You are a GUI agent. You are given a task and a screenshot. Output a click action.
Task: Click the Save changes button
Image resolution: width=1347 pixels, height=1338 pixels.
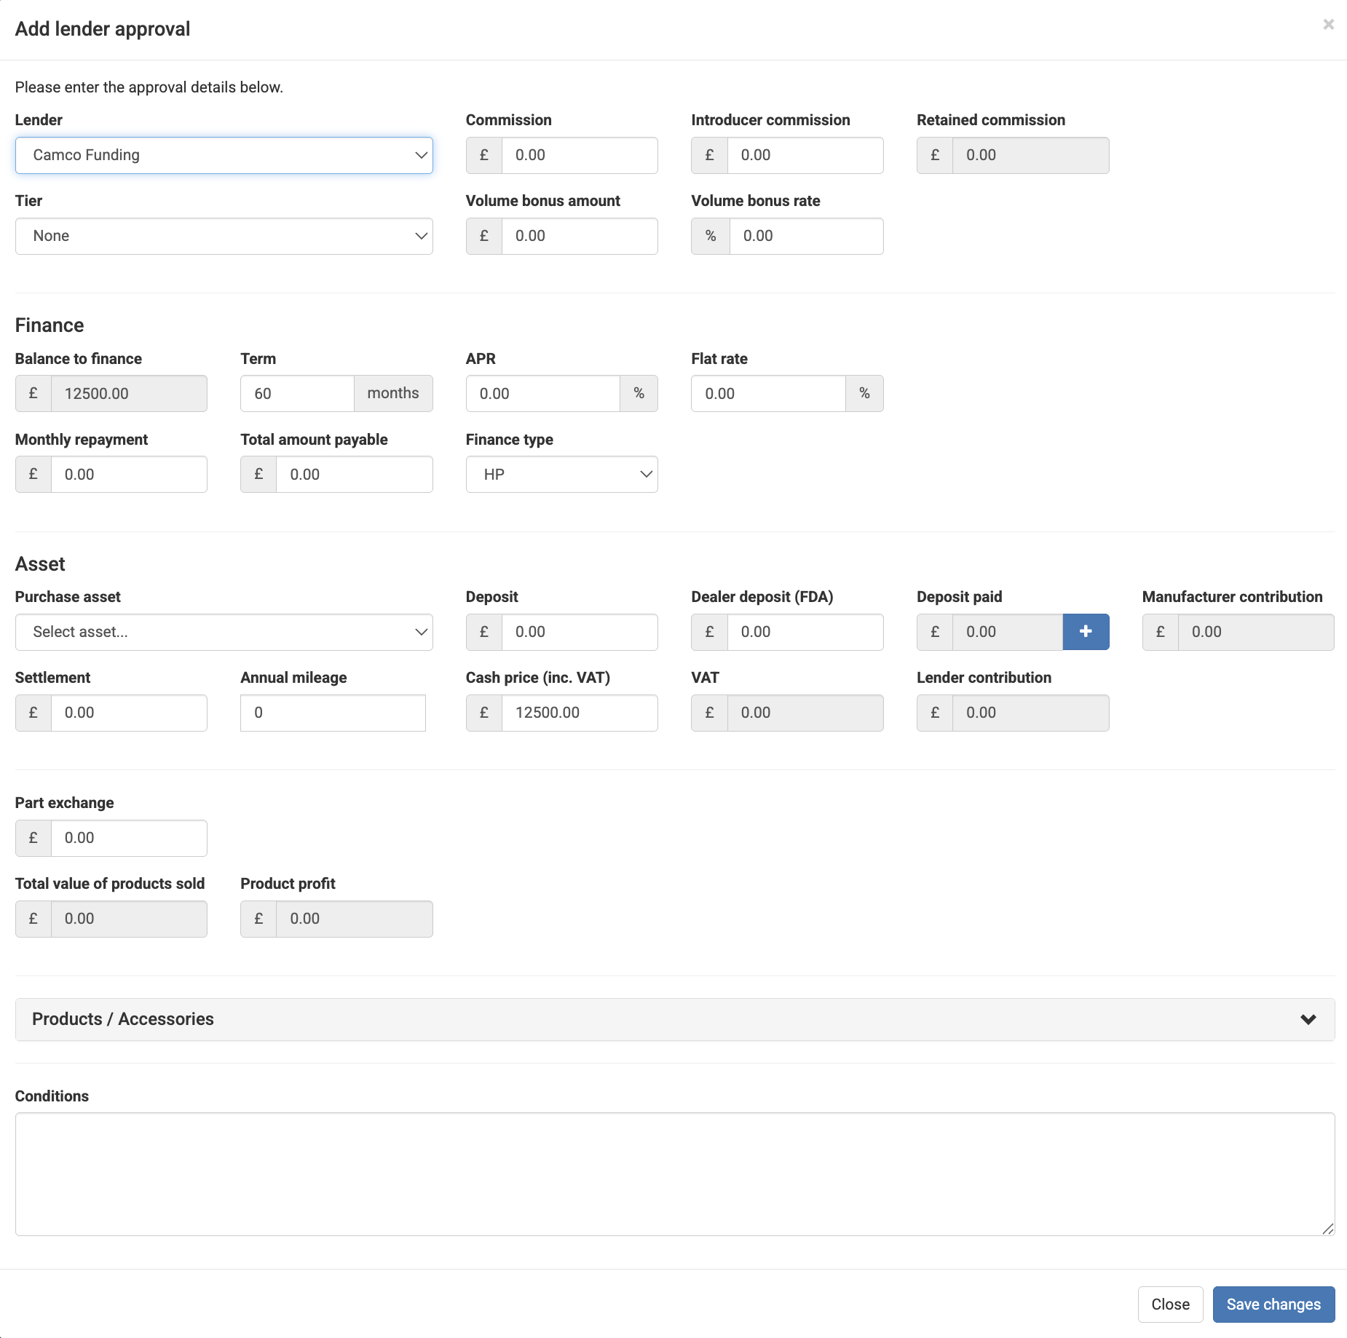tap(1273, 1304)
